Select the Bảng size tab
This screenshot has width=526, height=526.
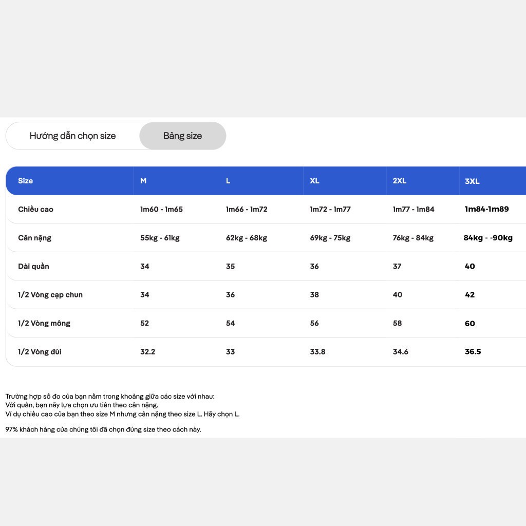click(x=182, y=136)
